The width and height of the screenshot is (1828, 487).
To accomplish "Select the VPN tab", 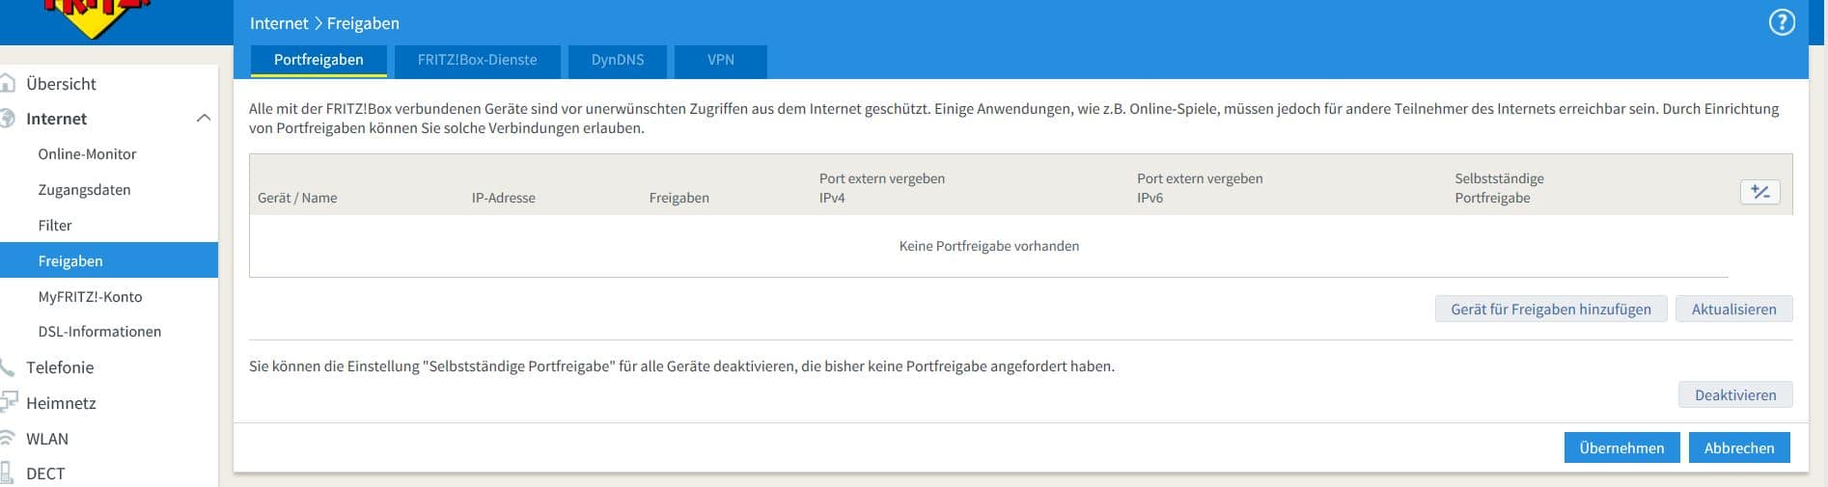I will click(x=720, y=60).
